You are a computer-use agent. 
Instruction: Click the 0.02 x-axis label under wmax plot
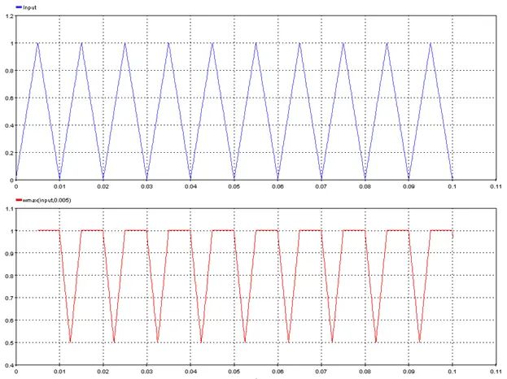(x=103, y=372)
